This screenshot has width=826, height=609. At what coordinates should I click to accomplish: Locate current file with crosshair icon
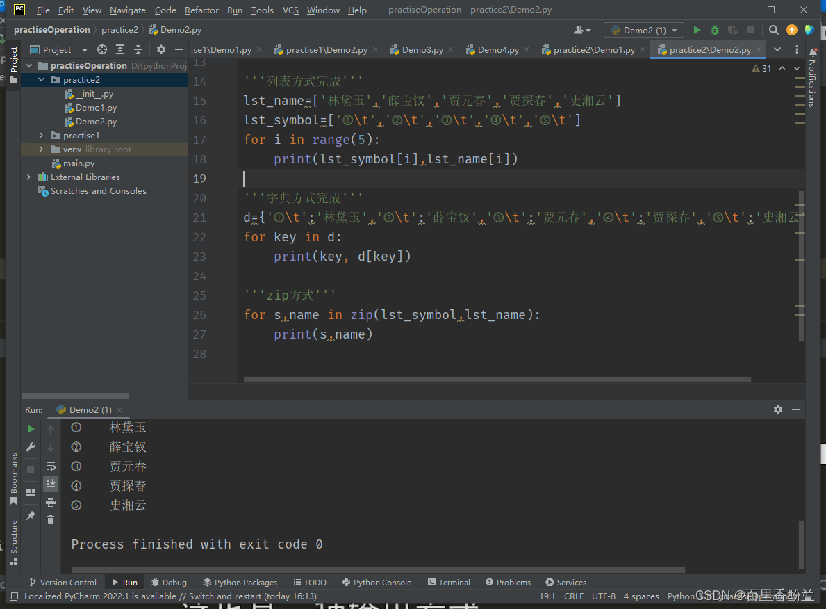coord(101,49)
